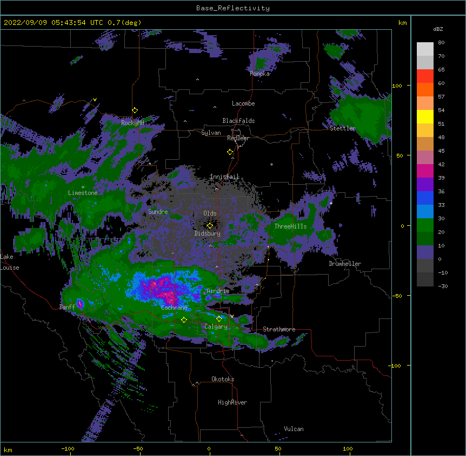Select the purple legend swatch below 39
Viewport: 466px width, 456px height.
coord(425,185)
